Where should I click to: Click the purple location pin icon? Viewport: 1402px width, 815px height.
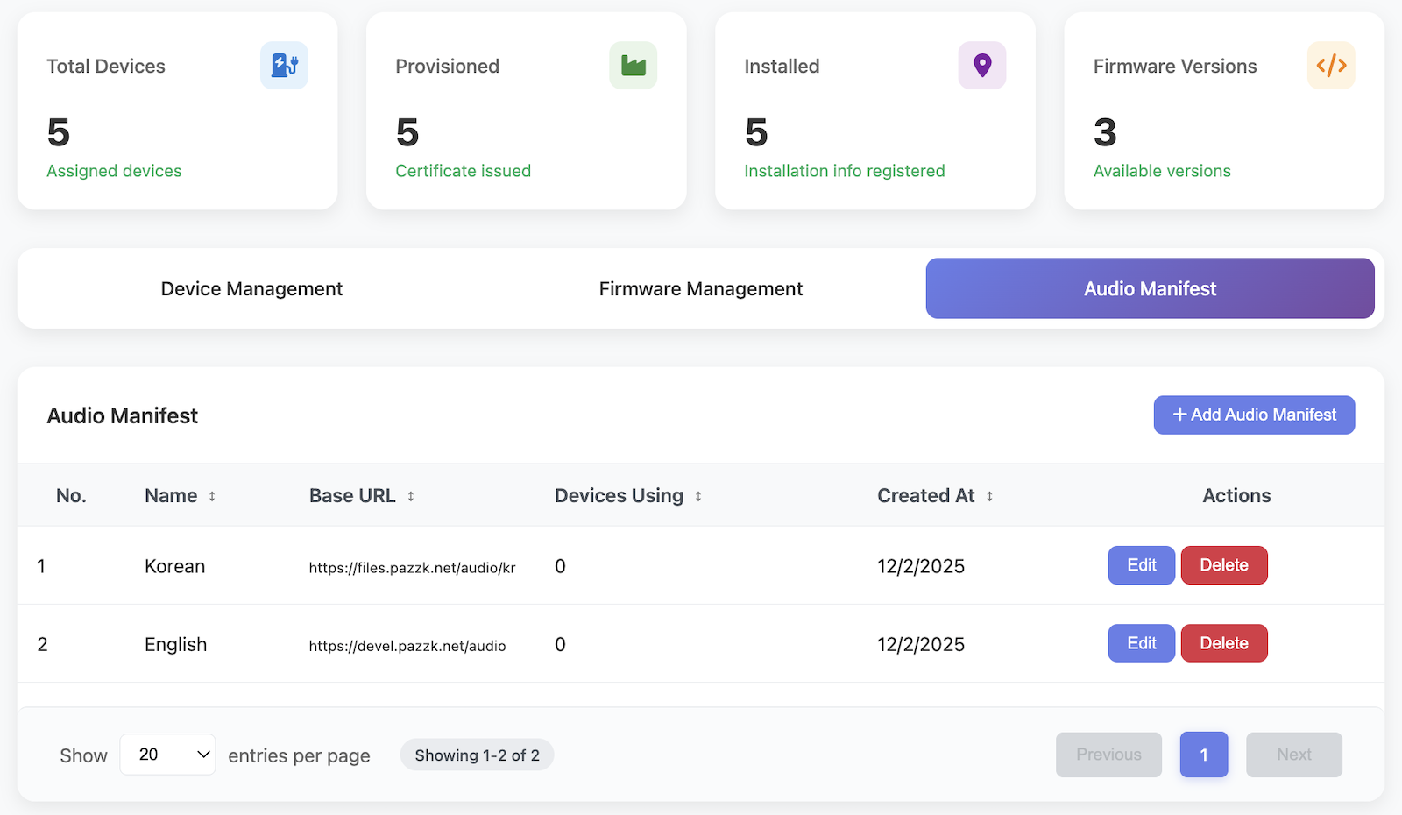[x=981, y=66]
